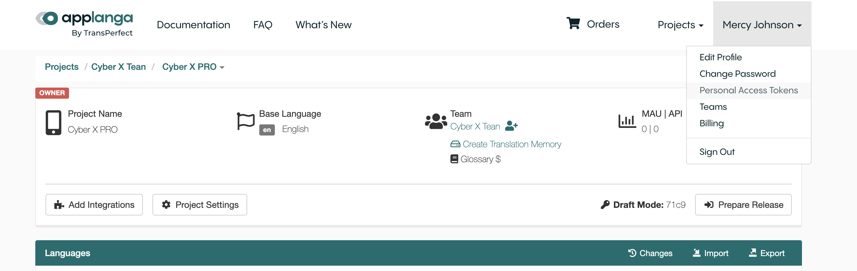Viewport: 857px width, 271px height.
Task: Click the English base language text
Action: tap(295, 129)
